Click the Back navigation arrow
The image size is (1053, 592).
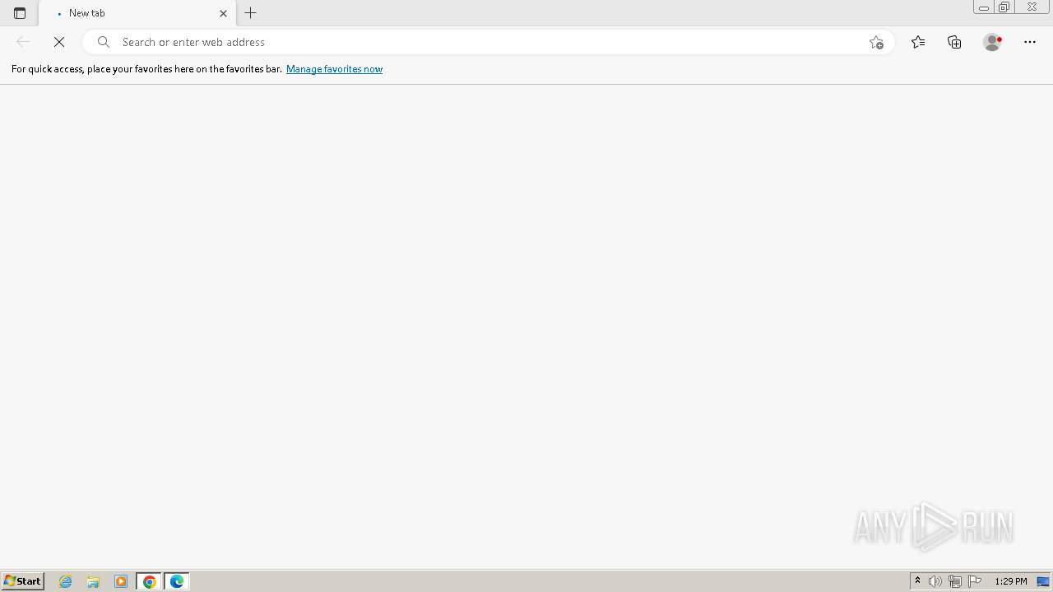pos(23,42)
